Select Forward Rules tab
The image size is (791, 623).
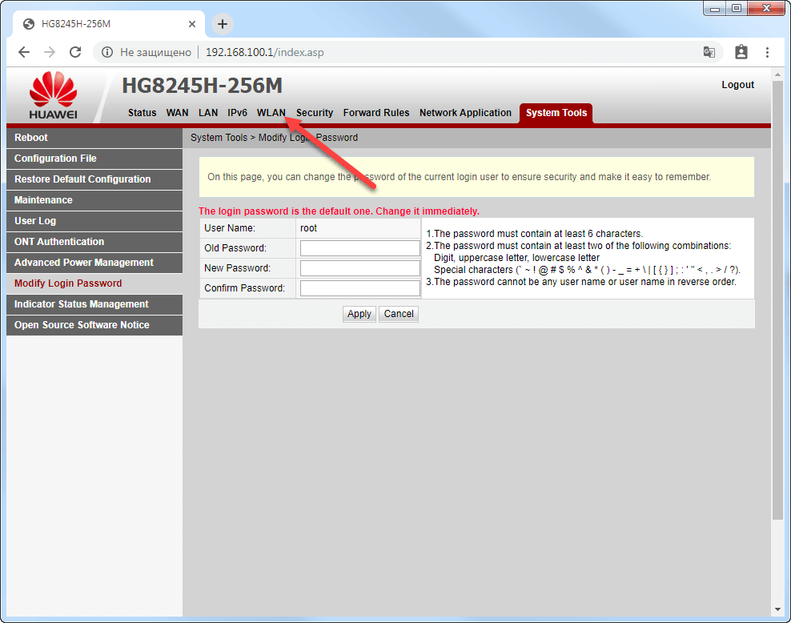pos(375,113)
